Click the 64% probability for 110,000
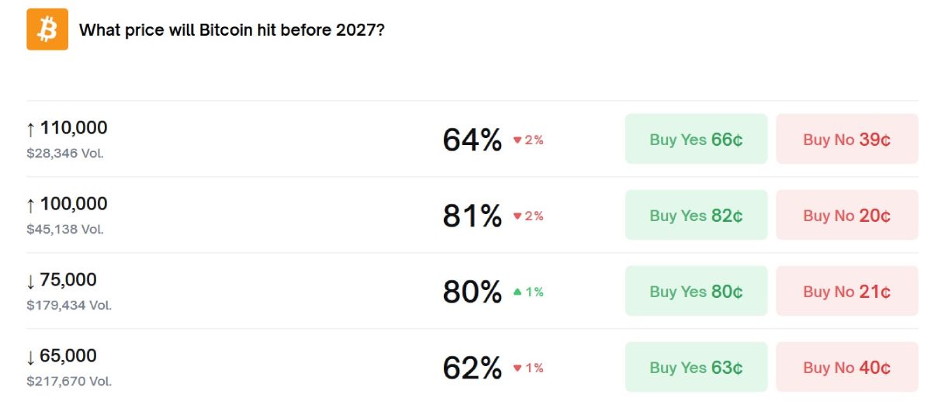The height and width of the screenshot is (401, 931). [472, 140]
